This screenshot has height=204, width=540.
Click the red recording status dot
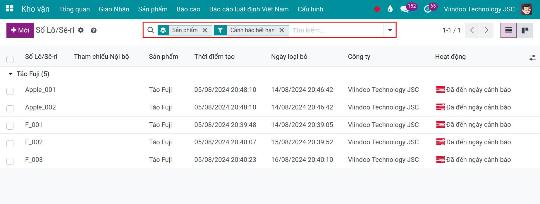click(377, 9)
